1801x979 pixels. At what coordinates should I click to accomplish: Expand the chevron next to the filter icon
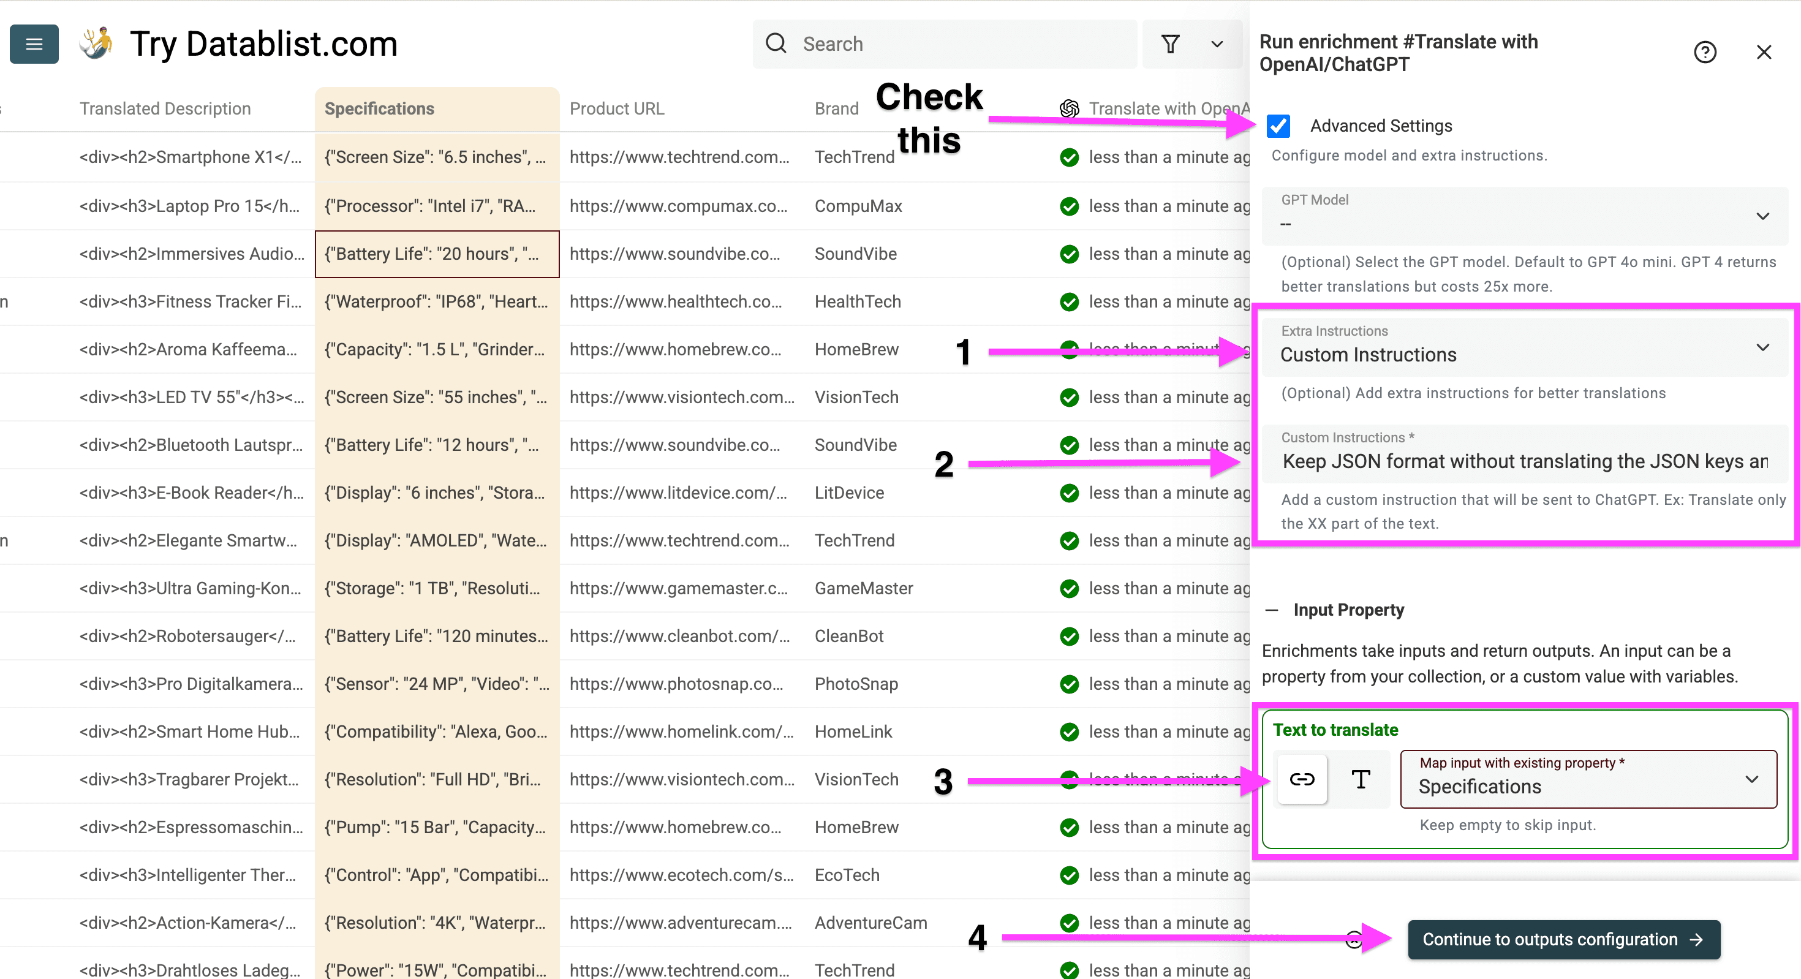click(1217, 43)
